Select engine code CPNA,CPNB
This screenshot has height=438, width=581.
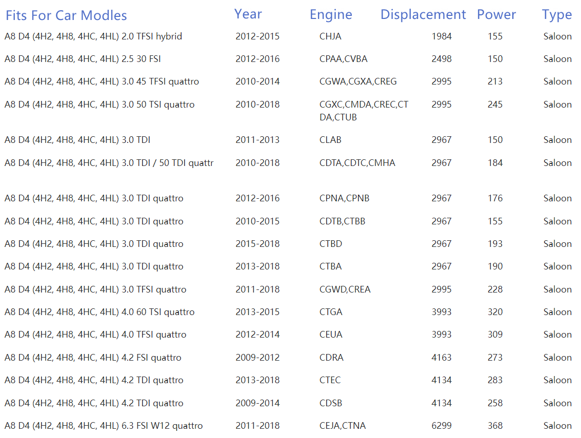344,198
